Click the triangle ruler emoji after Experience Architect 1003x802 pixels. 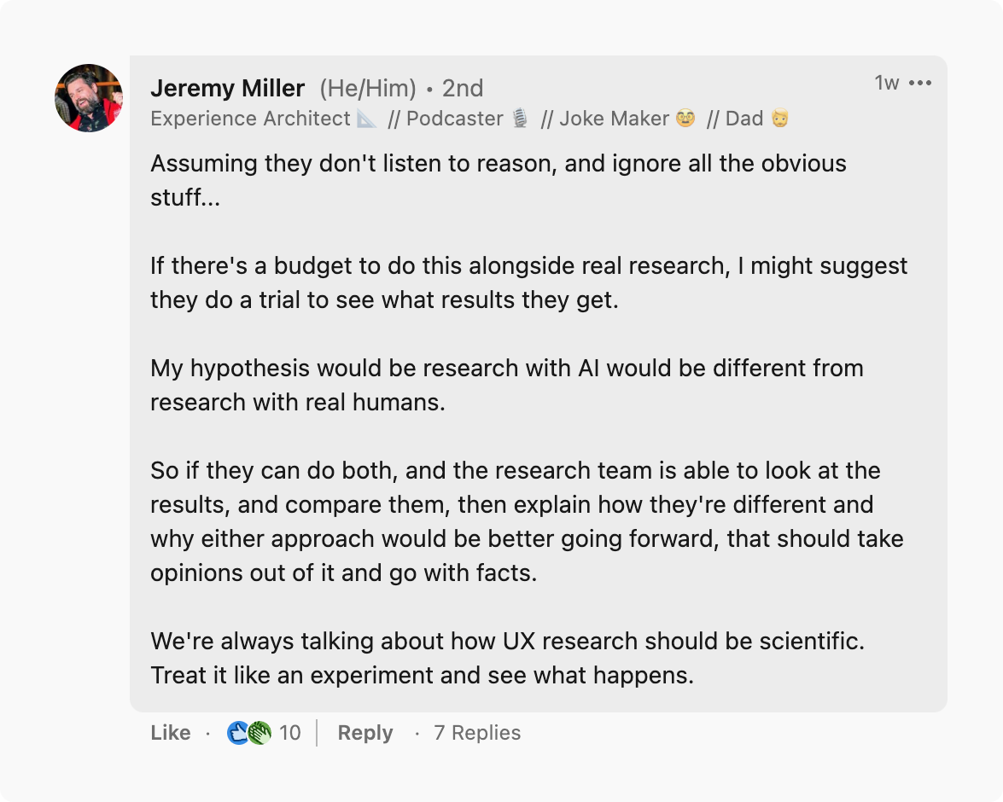point(367,119)
